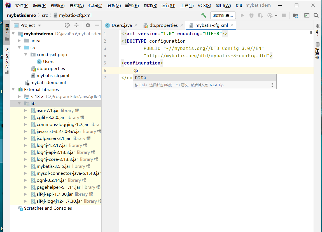The image size is (322, 232).
Task: Collapse the mybatisdemo project root node
Action: (13, 34)
